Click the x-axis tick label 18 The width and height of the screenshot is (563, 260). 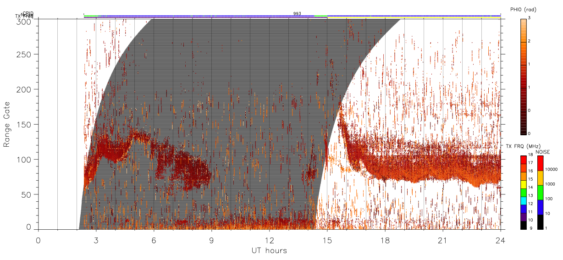coord(385,240)
